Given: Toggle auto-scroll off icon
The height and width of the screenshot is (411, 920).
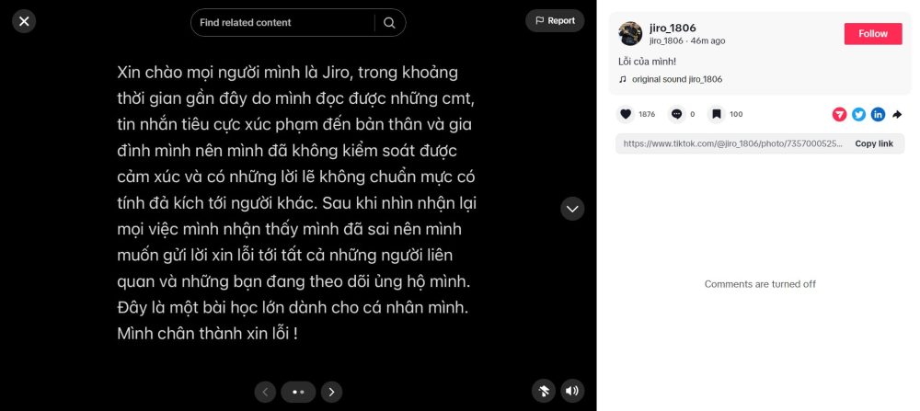Looking at the screenshot, I should (x=544, y=391).
